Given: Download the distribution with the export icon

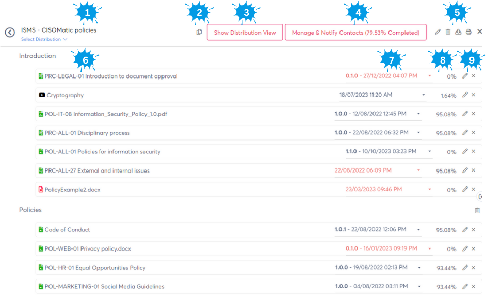Looking at the screenshot, I should pyautogui.click(x=458, y=32).
